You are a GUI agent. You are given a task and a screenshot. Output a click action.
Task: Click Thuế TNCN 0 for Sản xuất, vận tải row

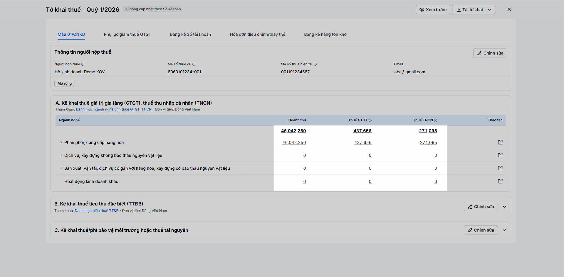[436, 168]
